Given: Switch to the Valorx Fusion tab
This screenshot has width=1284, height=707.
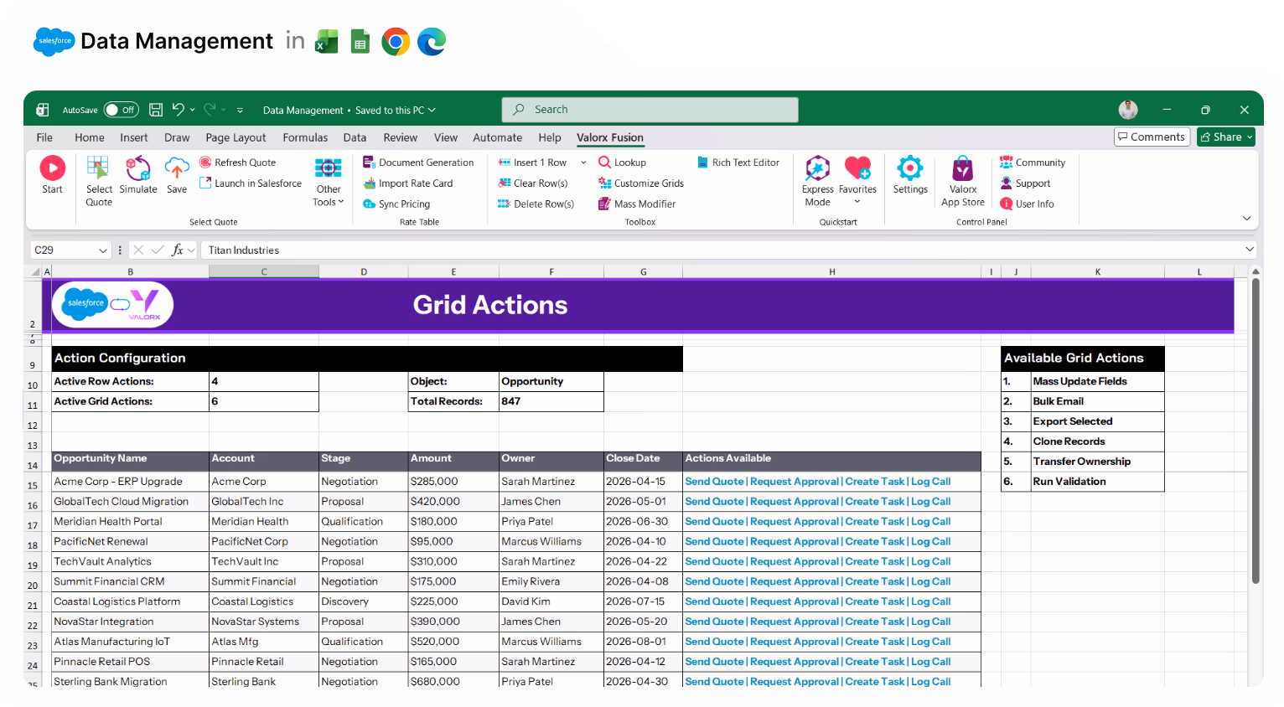Looking at the screenshot, I should point(609,137).
